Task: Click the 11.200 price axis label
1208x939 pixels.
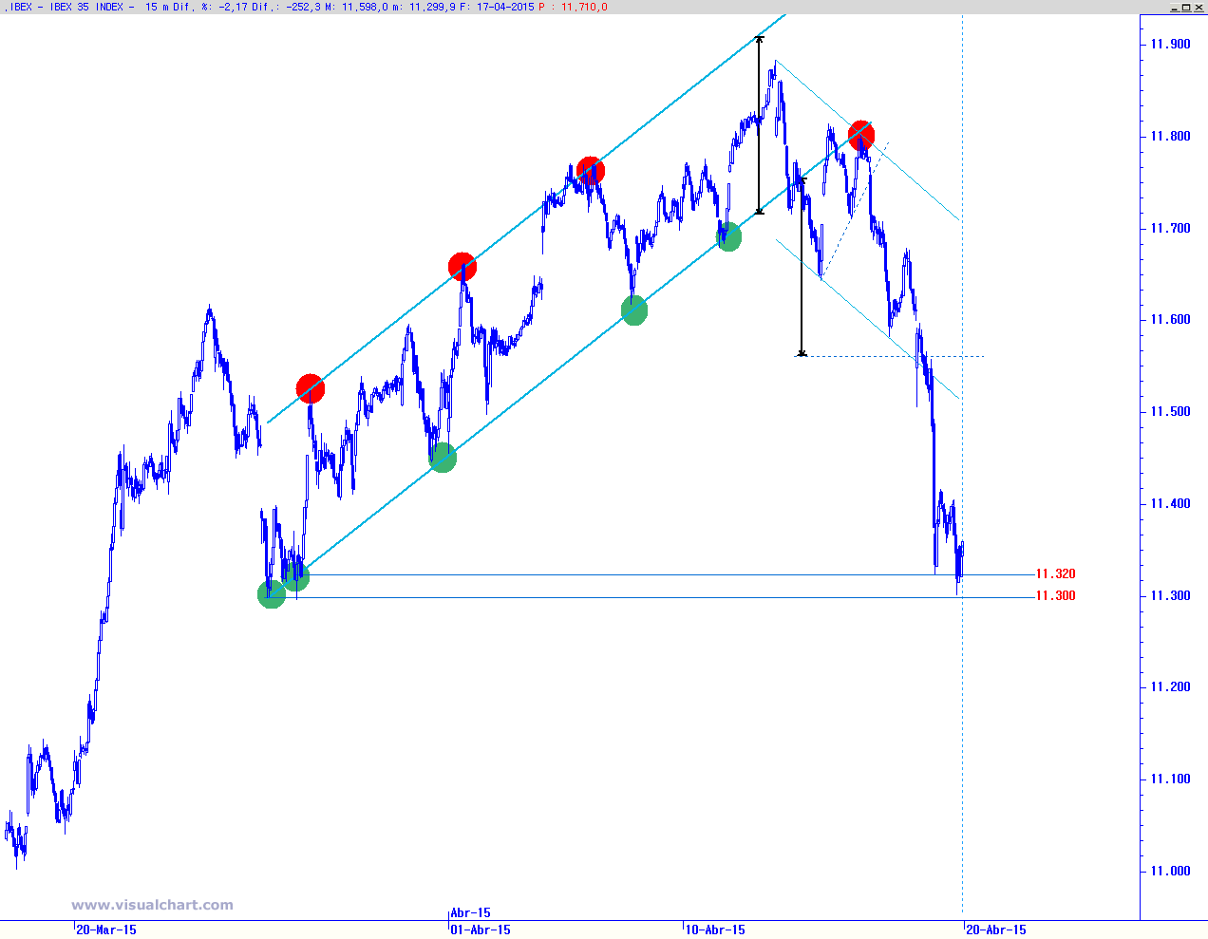Action: pyautogui.click(x=1169, y=686)
